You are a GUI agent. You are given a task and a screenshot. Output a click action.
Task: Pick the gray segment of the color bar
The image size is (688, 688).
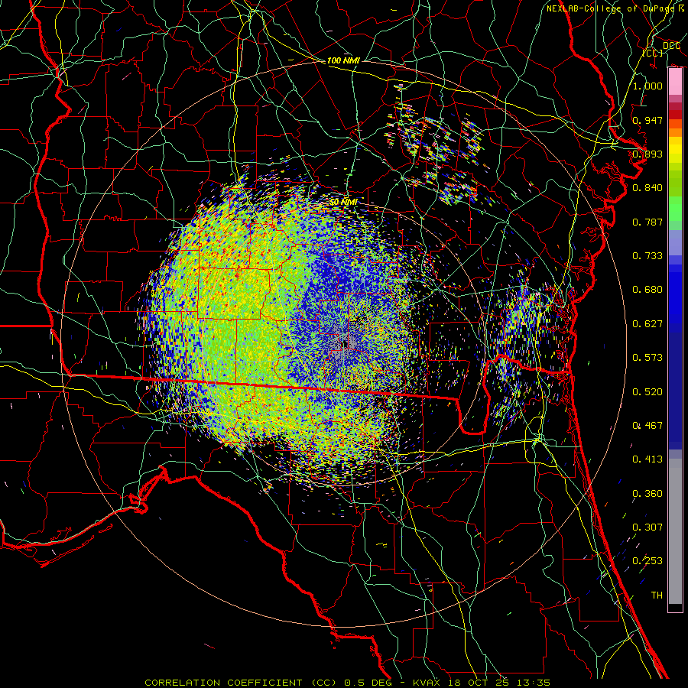(x=675, y=531)
